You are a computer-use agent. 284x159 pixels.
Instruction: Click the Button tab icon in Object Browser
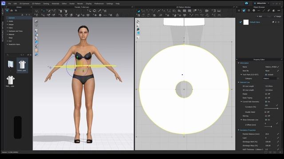[x=254, y=11]
